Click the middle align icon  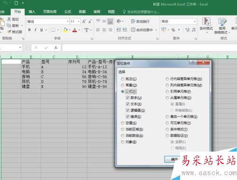pyautogui.click(x=104, y=21)
